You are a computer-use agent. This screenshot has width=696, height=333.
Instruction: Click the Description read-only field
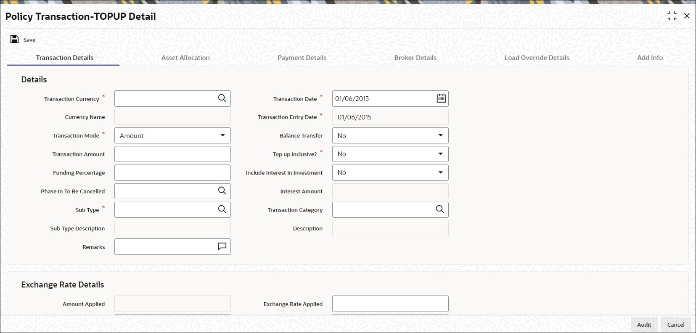390,228
